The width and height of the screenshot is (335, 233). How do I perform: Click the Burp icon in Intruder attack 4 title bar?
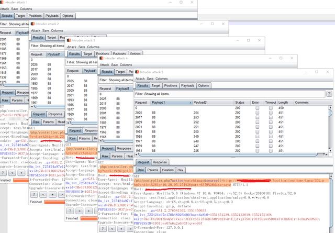pos(102,58)
